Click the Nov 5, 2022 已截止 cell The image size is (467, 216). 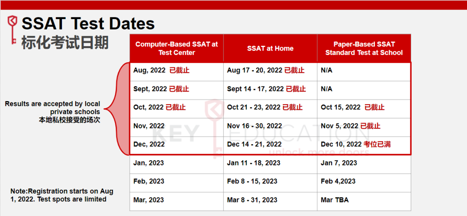[350, 126]
